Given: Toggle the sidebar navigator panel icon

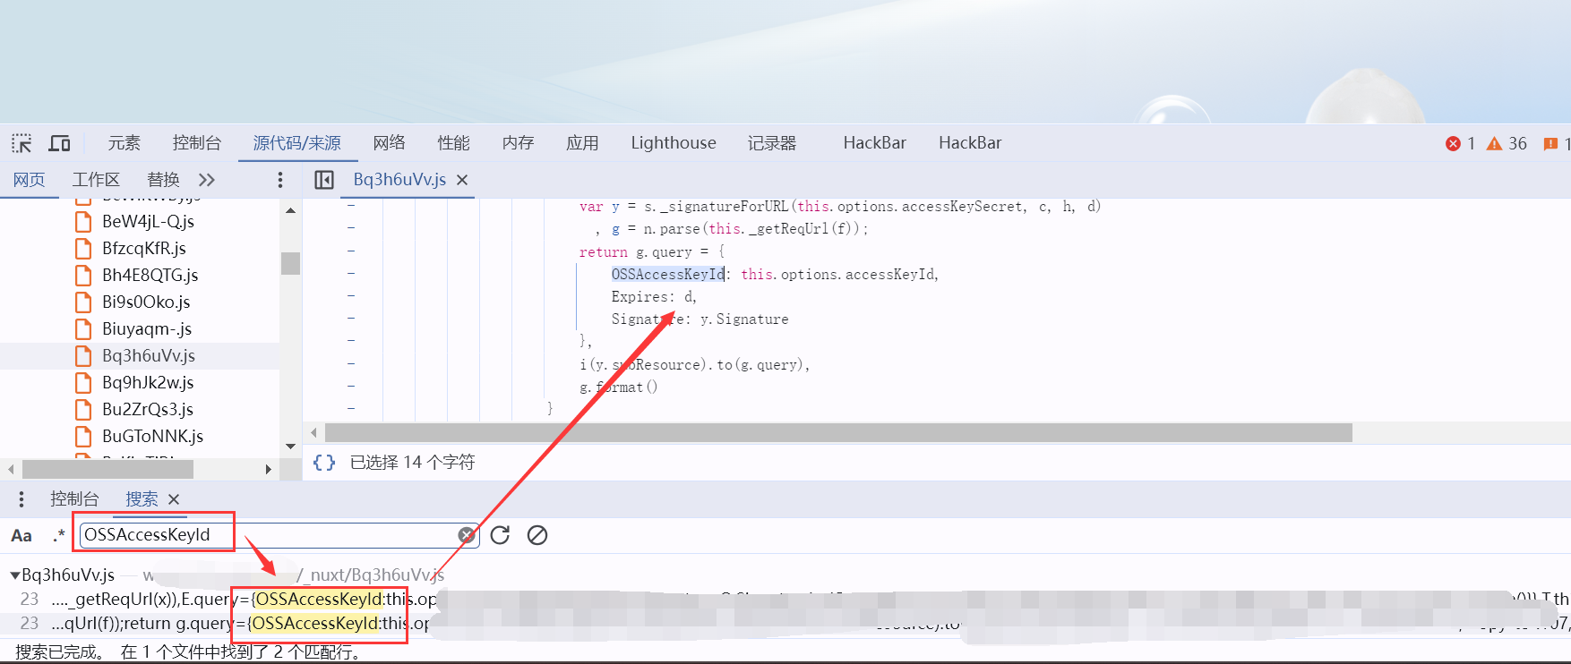Looking at the screenshot, I should click(x=324, y=180).
